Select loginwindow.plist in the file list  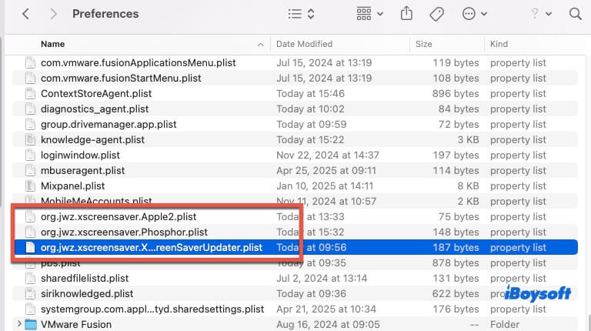pos(82,155)
